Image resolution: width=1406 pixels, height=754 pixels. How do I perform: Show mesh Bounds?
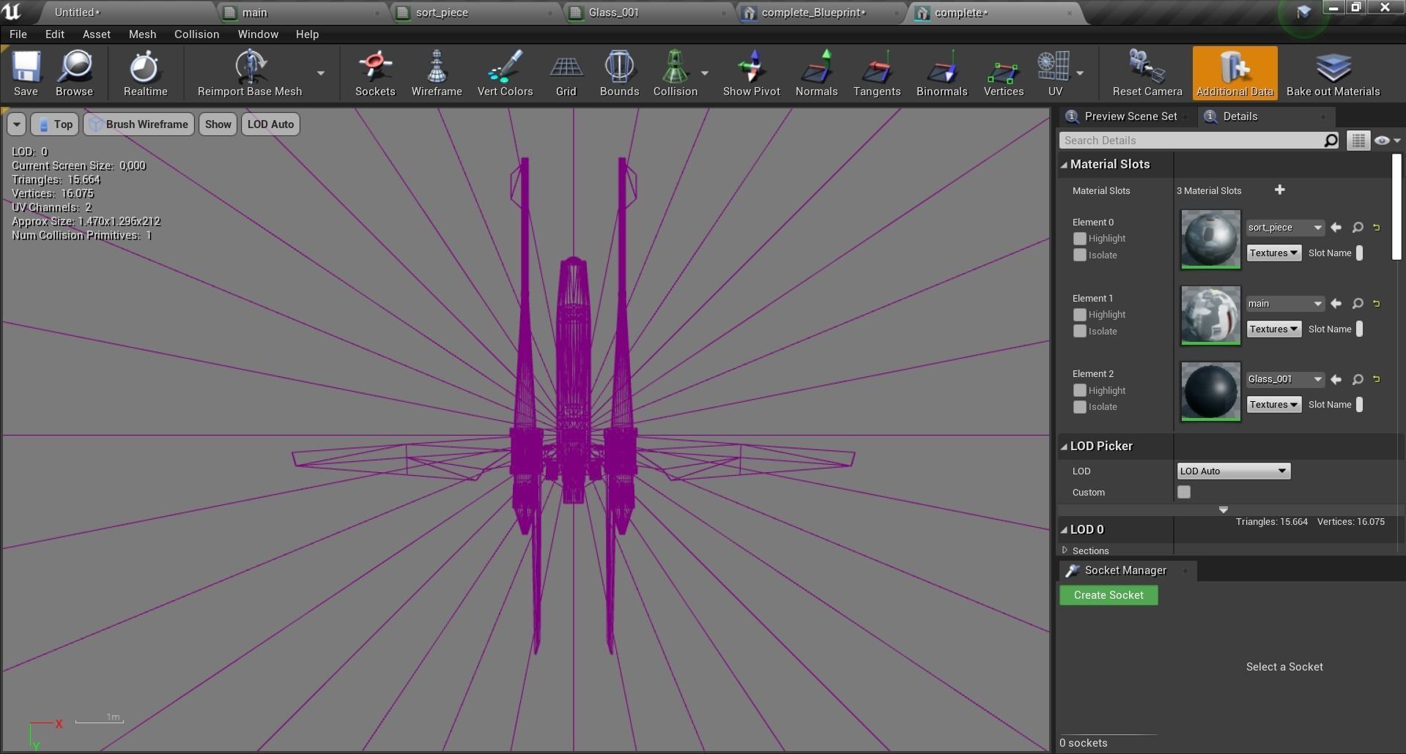619,73
